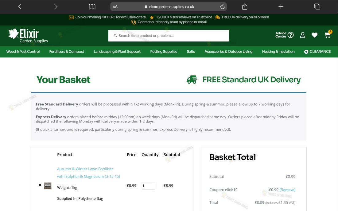Screen dimensions: 338x211
Task: Contact our friendly team by phone or email
Action: pos(172,22)
